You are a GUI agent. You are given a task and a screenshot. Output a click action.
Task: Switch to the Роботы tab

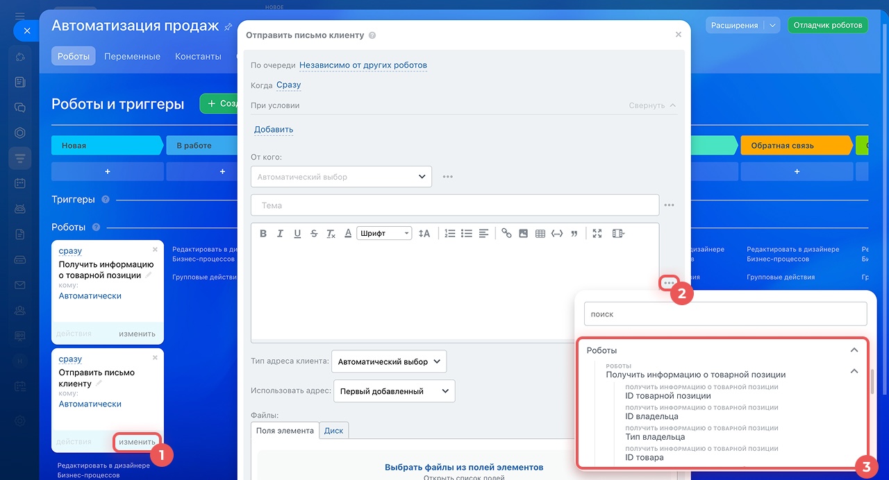(74, 56)
